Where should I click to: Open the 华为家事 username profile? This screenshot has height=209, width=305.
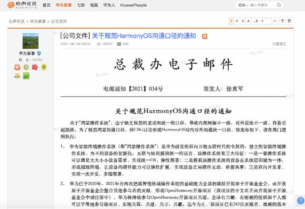(x=27, y=53)
